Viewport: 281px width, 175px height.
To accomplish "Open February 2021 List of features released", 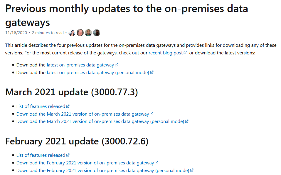I will 41,155.
